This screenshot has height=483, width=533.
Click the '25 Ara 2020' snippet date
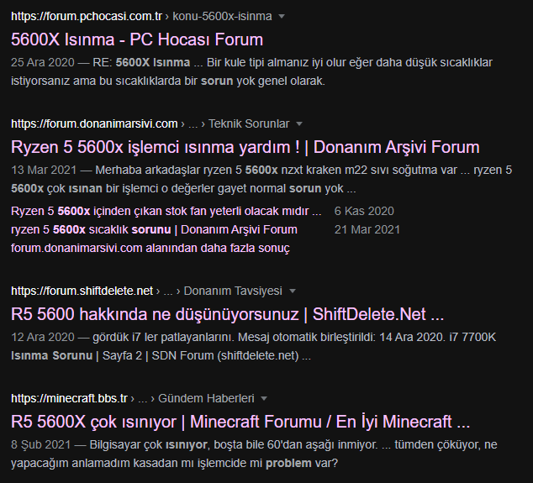coord(43,62)
